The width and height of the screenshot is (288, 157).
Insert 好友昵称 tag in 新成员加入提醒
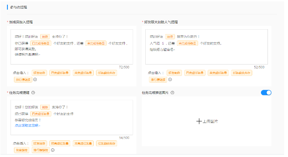(x=39, y=73)
